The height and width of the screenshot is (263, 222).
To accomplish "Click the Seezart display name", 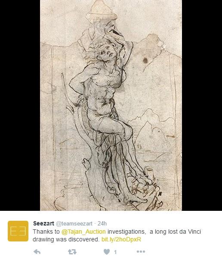I will 43,223.
